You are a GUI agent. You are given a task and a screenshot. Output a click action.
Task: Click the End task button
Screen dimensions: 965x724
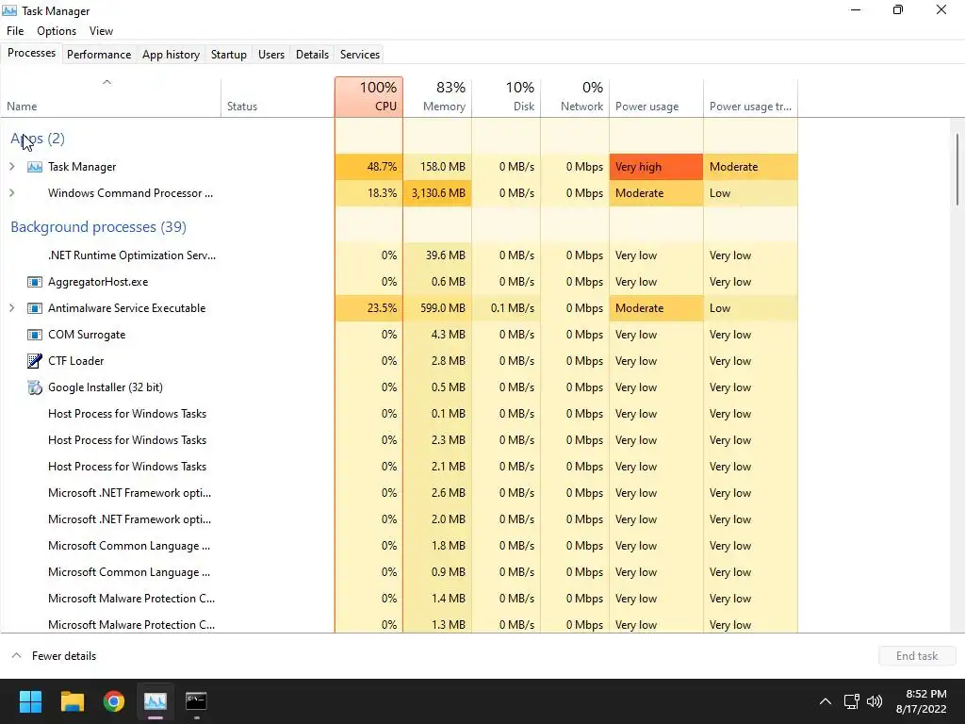(917, 656)
